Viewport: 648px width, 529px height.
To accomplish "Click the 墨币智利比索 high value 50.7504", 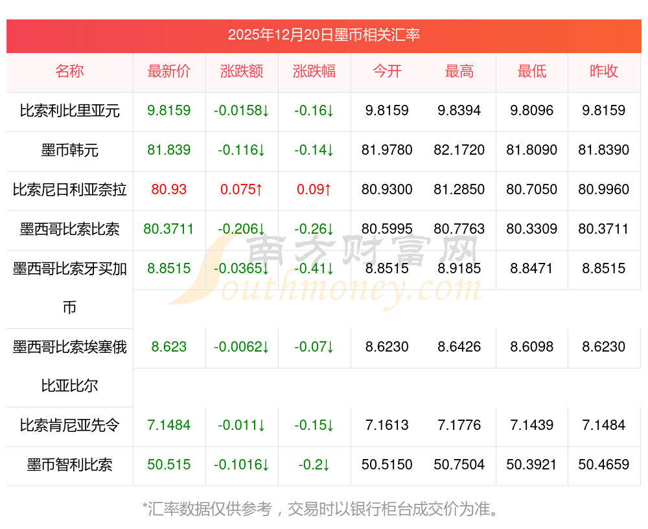I will pyautogui.click(x=459, y=465).
